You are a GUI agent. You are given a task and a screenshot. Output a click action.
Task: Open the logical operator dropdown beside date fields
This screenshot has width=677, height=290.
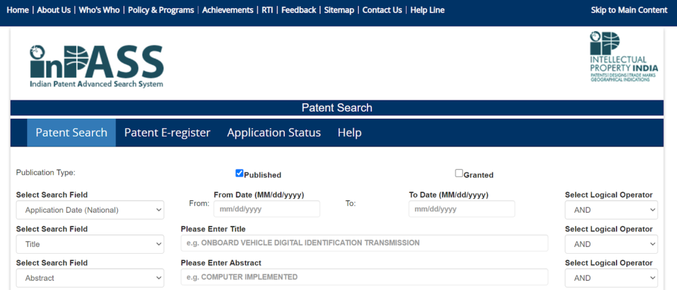tap(611, 210)
